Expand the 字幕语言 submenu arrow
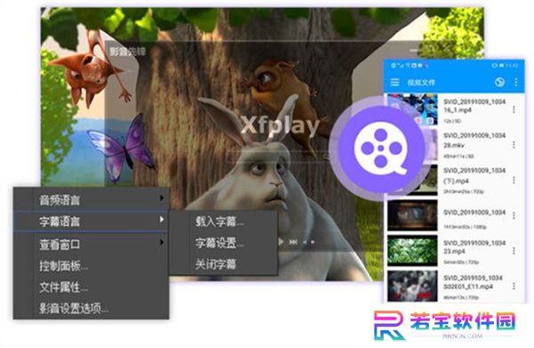 click(162, 220)
